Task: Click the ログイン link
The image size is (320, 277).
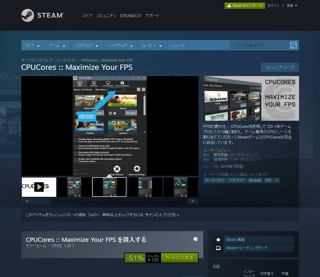Action: click(274, 6)
